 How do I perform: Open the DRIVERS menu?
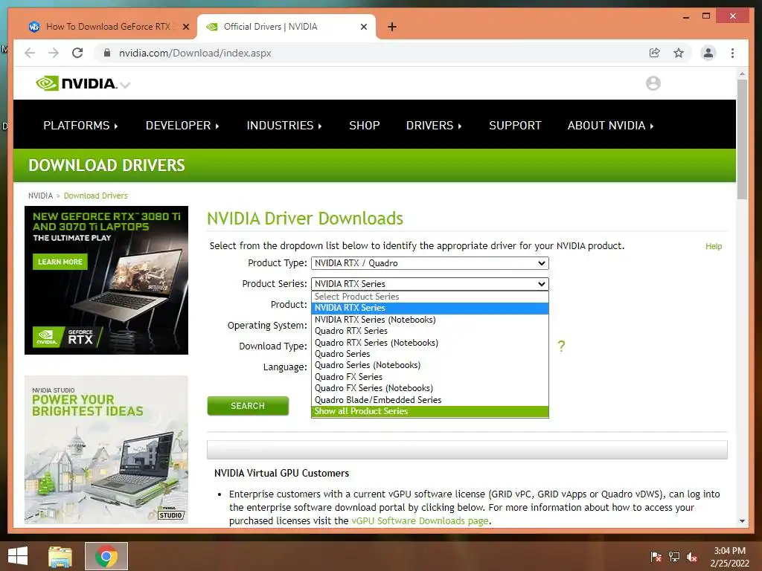[x=434, y=125]
